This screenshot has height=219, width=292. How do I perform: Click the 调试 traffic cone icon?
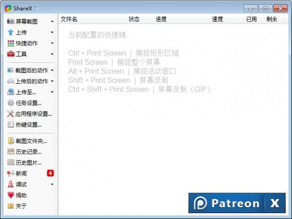coord(11,184)
